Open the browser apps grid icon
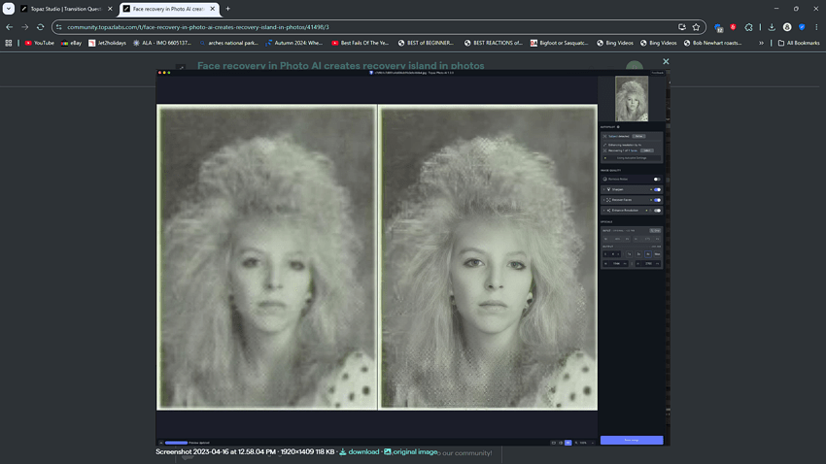Screen dimensions: 826x464 9,43
